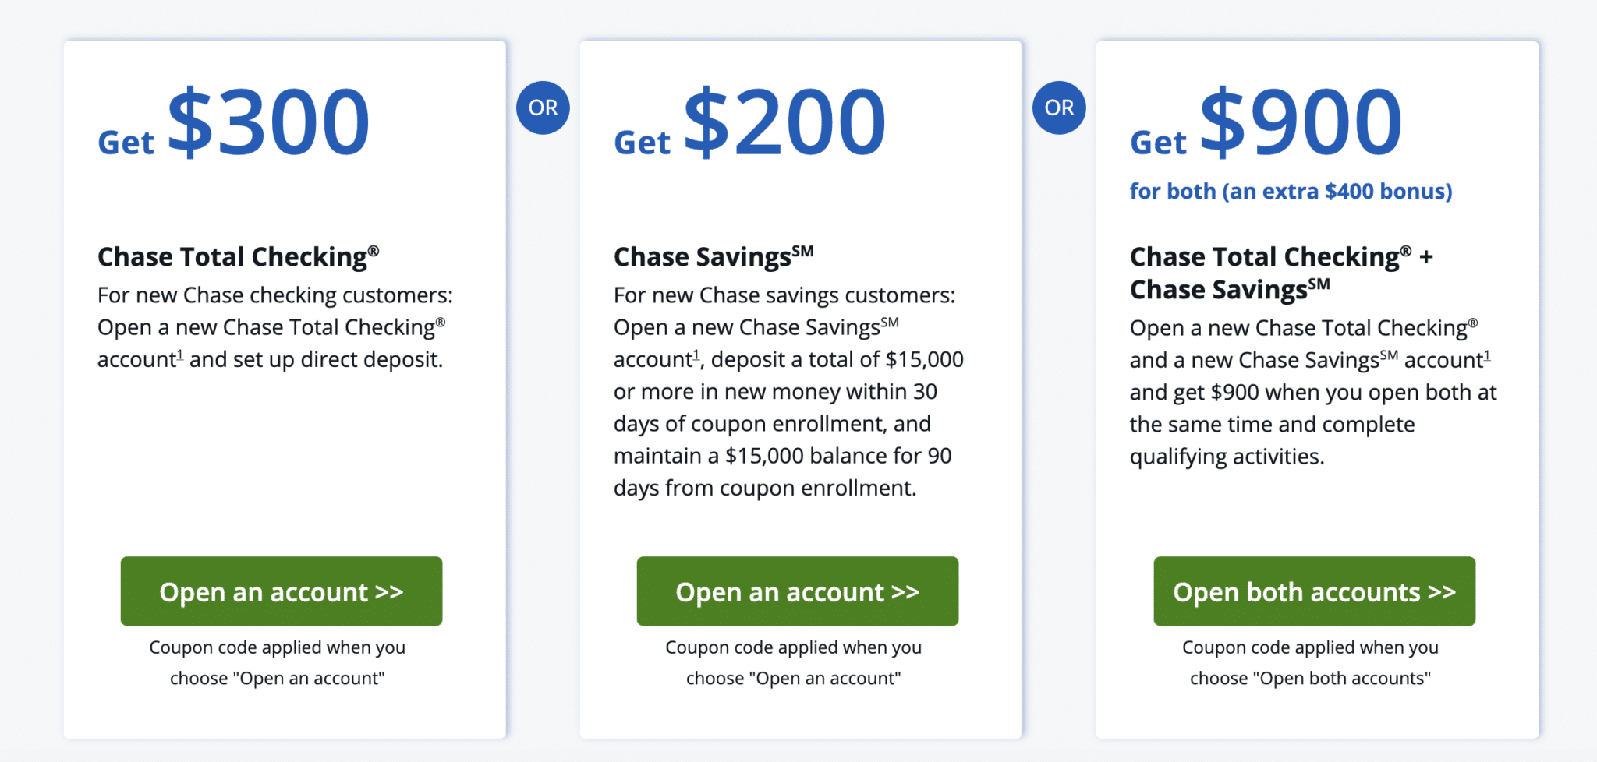Click coupon code note under Savings button
The height and width of the screenshot is (762, 1597).
pyautogui.click(x=793, y=662)
